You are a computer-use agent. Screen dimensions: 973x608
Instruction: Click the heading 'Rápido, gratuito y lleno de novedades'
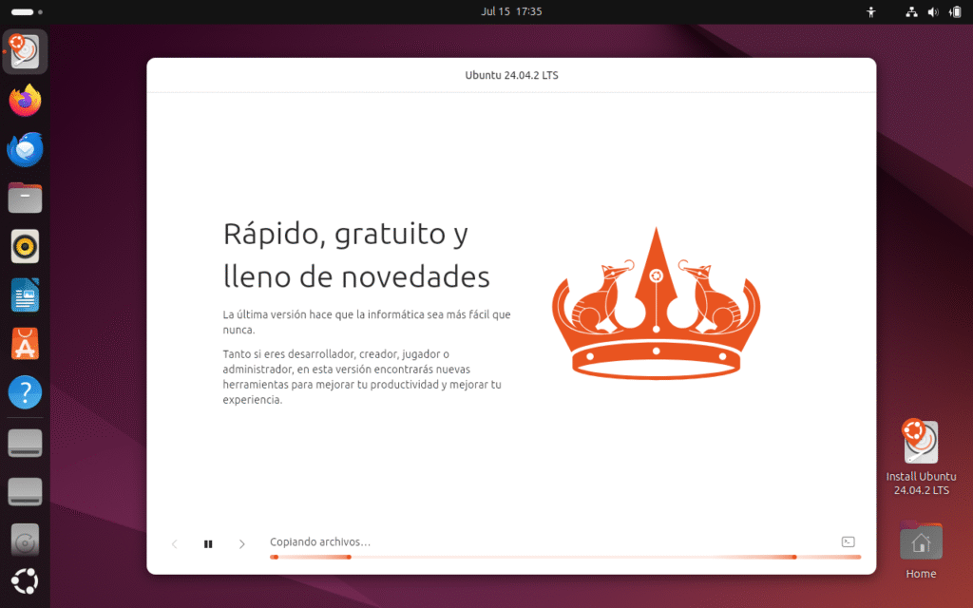point(356,255)
